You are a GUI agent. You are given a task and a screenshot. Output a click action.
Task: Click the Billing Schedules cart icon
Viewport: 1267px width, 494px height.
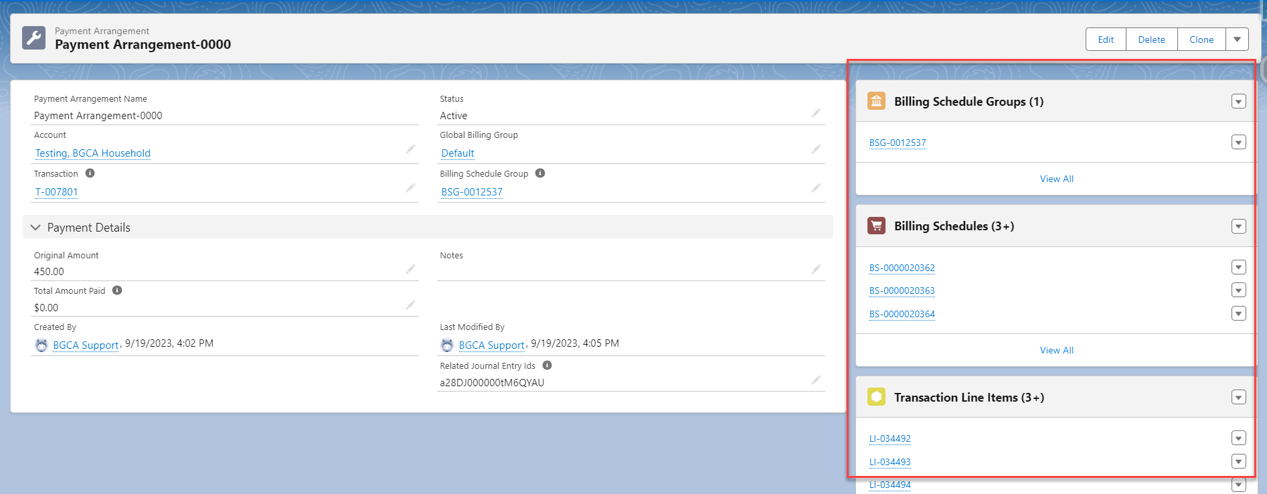(x=876, y=226)
